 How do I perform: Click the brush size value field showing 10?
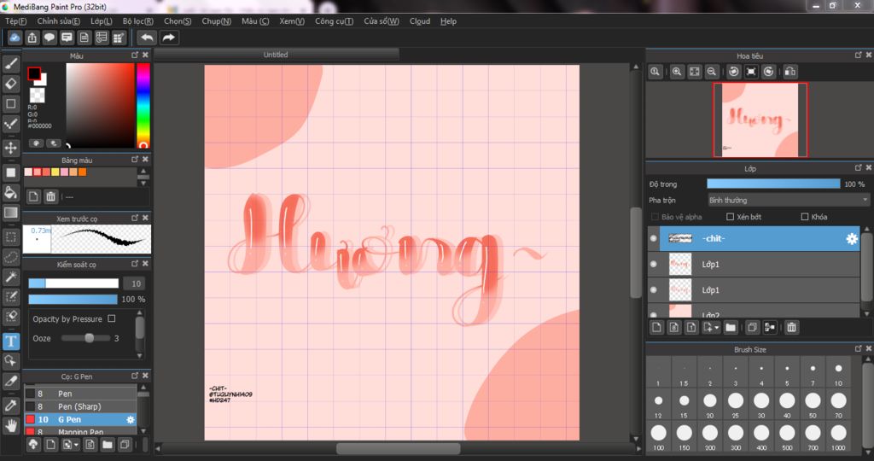(134, 283)
